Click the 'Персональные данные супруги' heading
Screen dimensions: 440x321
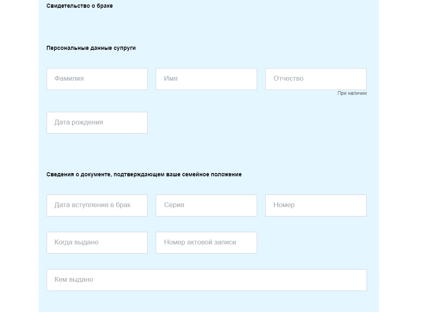coord(91,48)
